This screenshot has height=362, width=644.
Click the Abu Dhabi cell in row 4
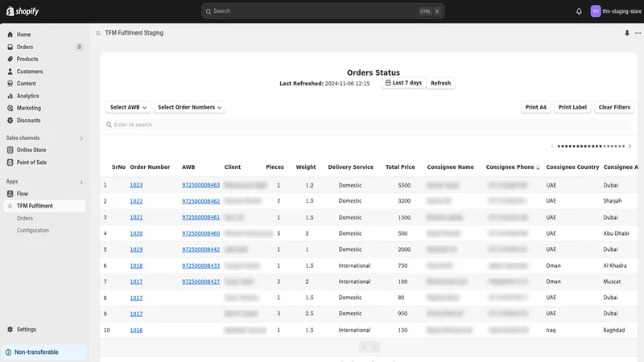(616, 233)
